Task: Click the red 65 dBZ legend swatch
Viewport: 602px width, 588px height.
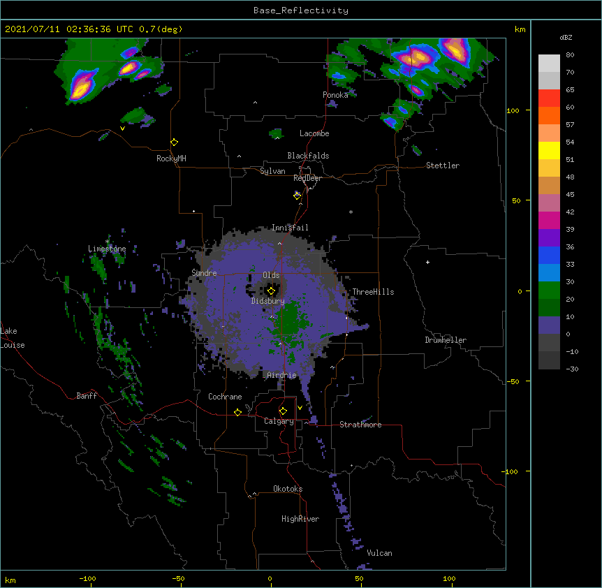Action: tap(549, 98)
